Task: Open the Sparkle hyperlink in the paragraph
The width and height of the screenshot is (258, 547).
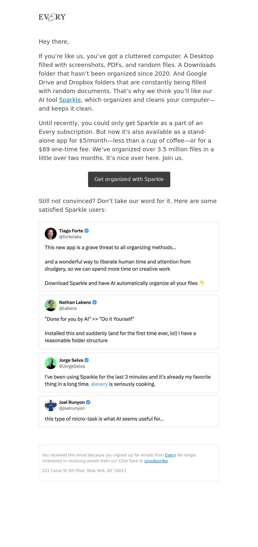Action: pyautogui.click(x=70, y=100)
